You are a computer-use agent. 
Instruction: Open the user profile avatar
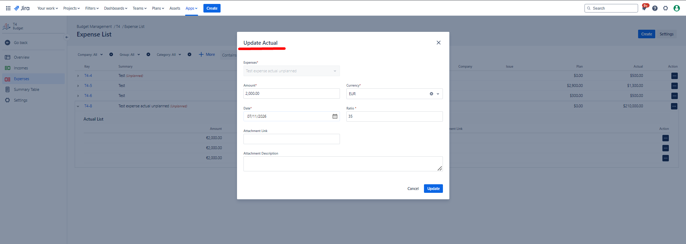click(677, 8)
